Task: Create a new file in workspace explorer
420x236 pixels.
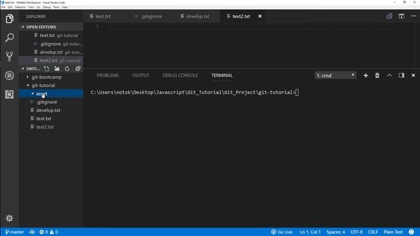Action: pyautogui.click(x=47, y=69)
